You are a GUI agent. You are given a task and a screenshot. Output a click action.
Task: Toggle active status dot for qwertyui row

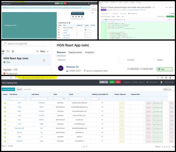click(x=5, y=141)
